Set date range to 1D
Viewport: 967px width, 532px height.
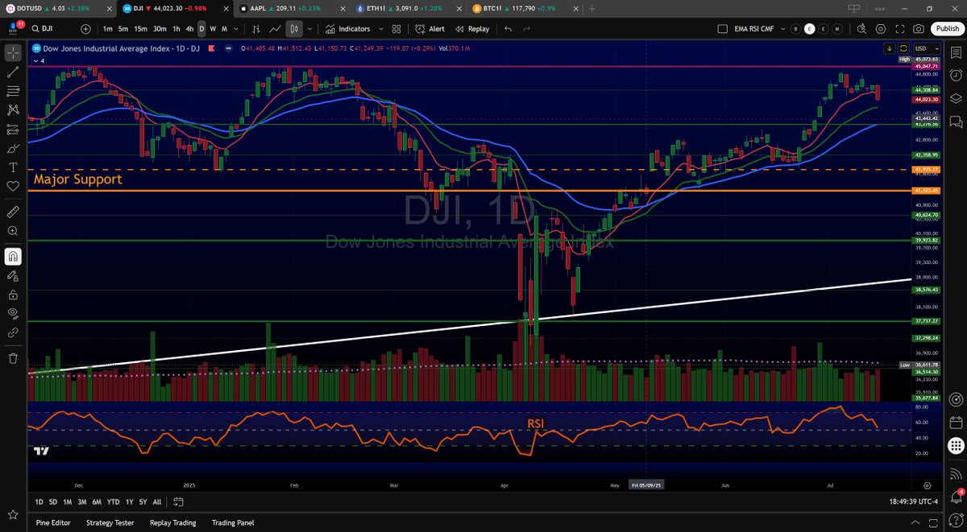(x=39, y=501)
